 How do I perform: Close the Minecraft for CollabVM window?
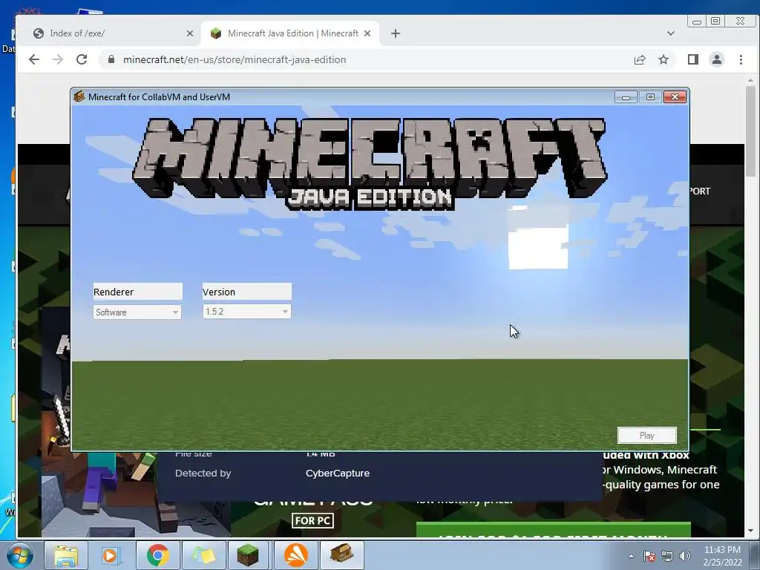click(x=675, y=97)
